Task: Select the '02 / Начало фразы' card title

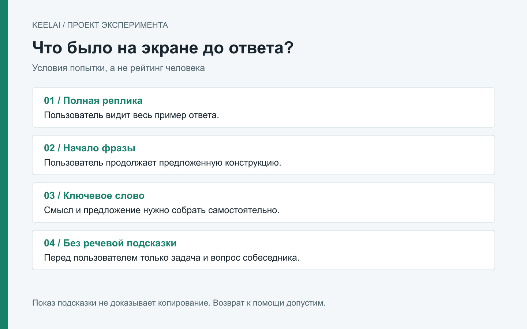Action: [90, 148]
